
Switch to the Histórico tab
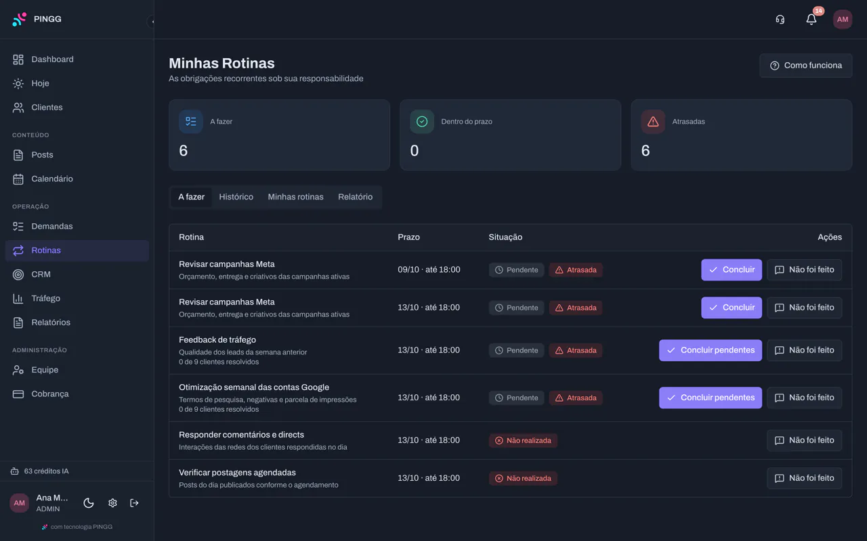(x=236, y=197)
